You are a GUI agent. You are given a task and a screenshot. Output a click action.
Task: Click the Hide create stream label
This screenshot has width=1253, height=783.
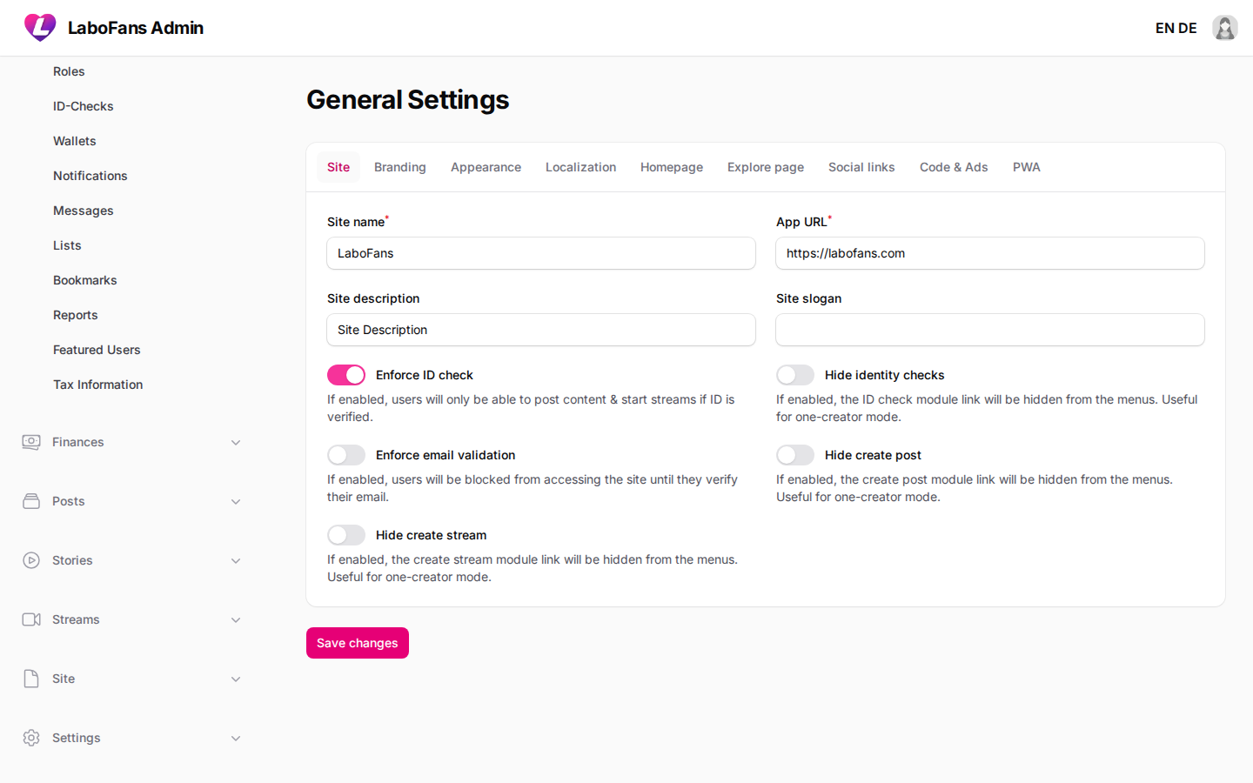coord(432,535)
